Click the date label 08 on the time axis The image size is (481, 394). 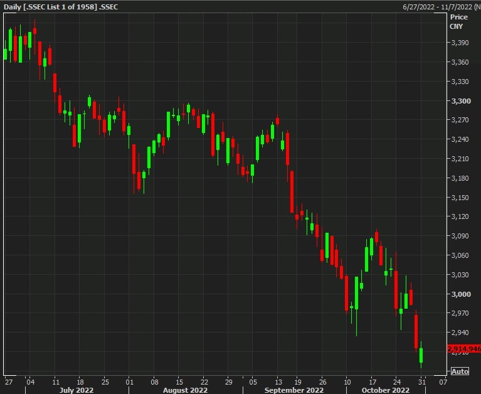coord(154,382)
